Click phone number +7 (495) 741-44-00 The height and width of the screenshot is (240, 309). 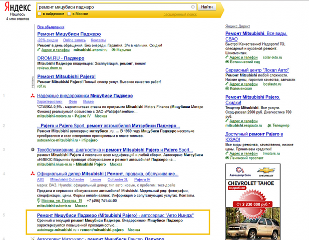(x=102, y=200)
